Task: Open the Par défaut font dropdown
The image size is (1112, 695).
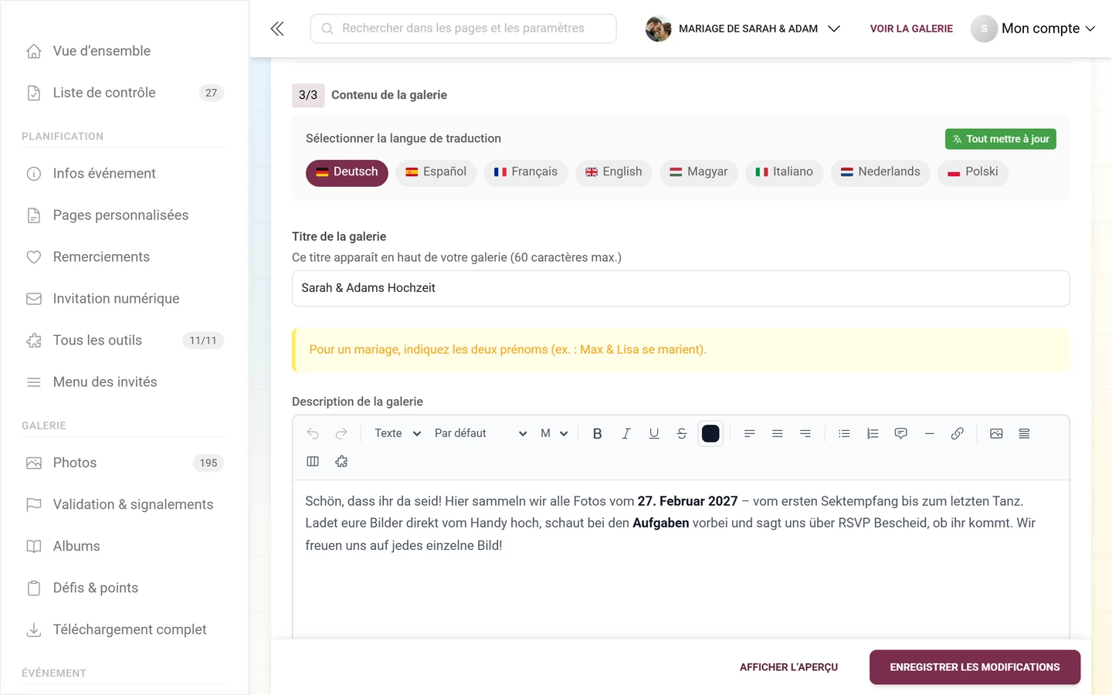Action: 480,434
